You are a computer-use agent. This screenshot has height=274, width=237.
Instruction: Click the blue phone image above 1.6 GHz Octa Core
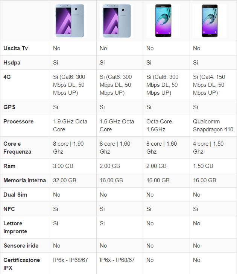(x=117, y=21)
